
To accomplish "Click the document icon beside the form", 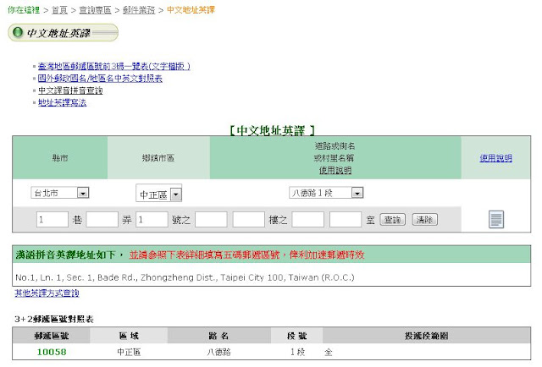I will click(496, 219).
